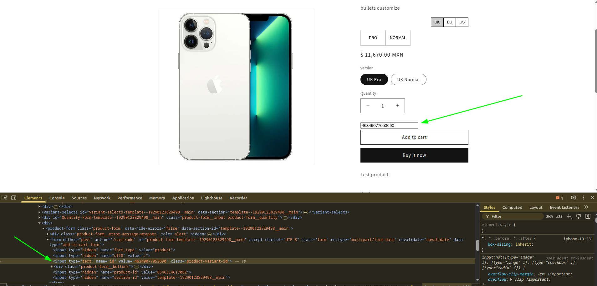Toggle the computed styles sidebar icon
Viewport: 597px width, 286px height.
point(588,216)
